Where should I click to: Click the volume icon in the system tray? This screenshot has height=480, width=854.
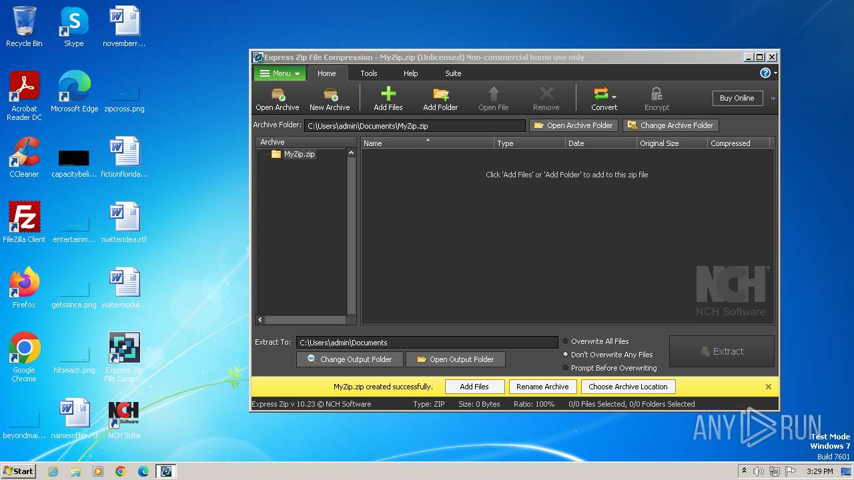pos(759,471)
